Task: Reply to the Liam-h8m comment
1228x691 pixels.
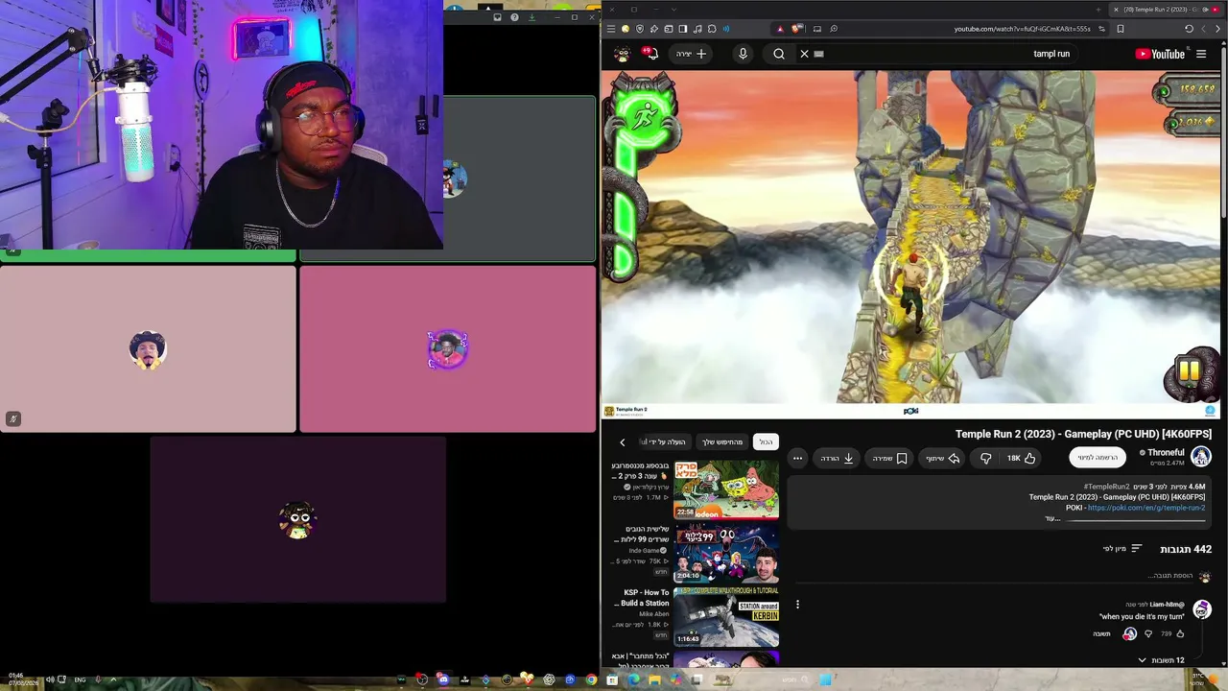Action: click(x=1101, y=633)
